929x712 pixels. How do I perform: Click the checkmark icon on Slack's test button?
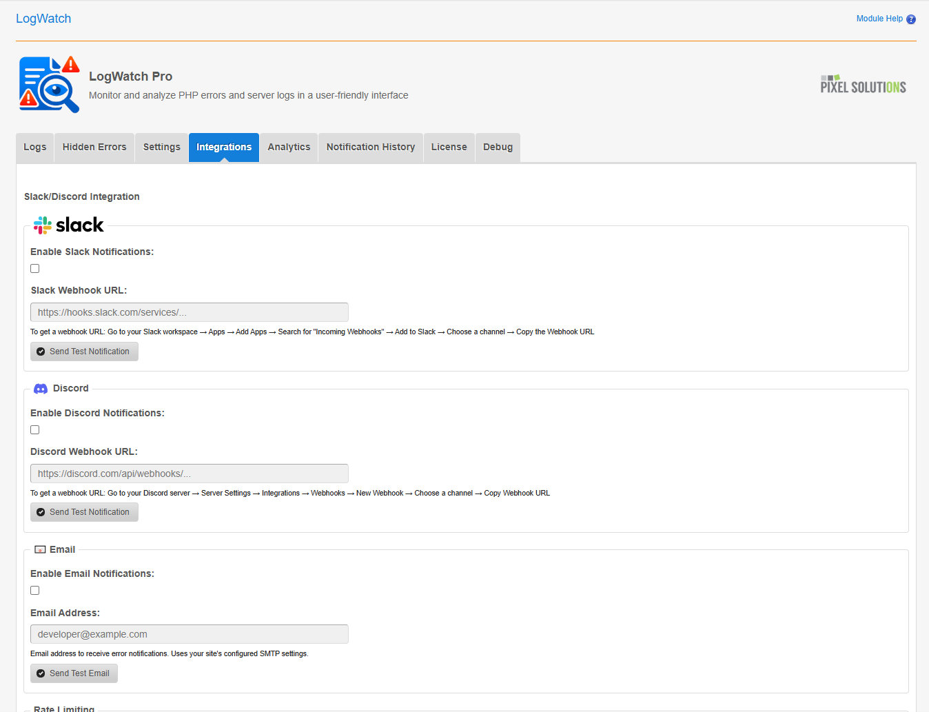pos(41,352)
